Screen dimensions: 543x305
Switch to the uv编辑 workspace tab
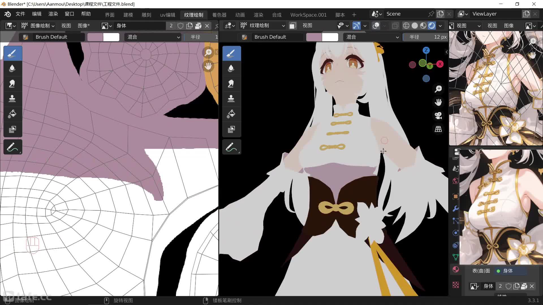(x=168, y=15)
